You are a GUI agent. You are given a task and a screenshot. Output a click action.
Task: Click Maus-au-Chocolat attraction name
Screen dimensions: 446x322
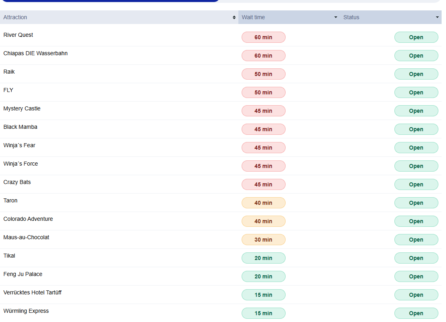point(26,237)
